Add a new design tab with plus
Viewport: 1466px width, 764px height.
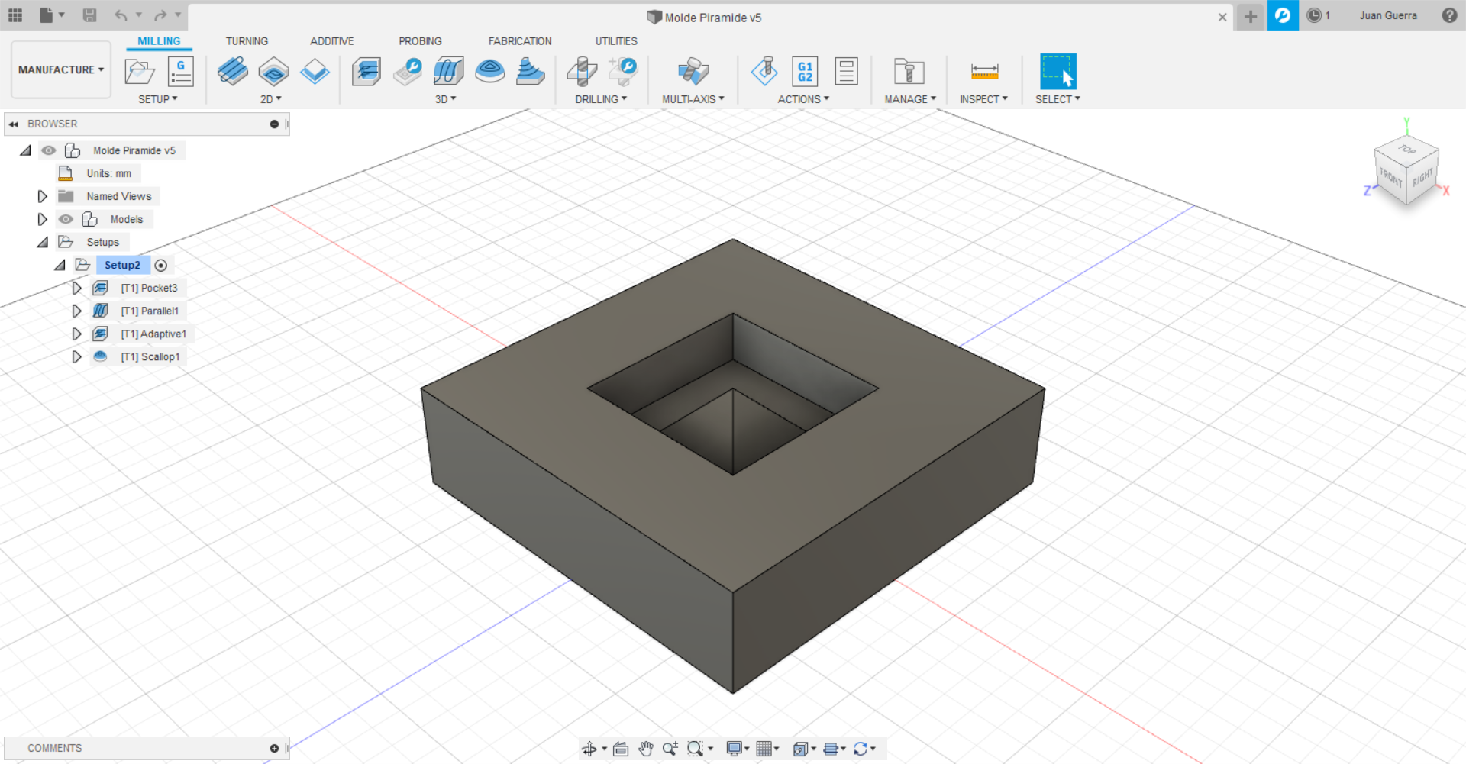click(1250, 16)
